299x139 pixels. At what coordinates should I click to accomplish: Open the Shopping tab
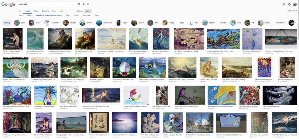(x=45, y=11)
